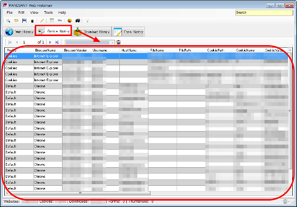Click the Forms count in status bar
Image resolution: width=297 pixels, height=207 pixels.
(x=116, y=201)
